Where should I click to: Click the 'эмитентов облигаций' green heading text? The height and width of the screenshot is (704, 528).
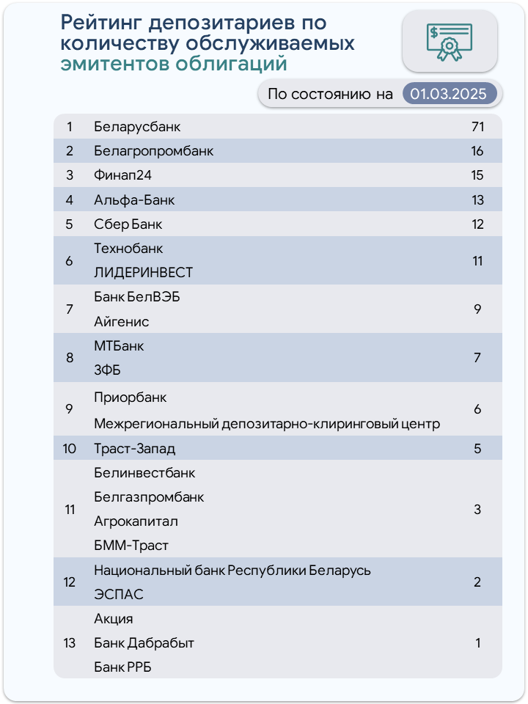(x=174, y=64)
